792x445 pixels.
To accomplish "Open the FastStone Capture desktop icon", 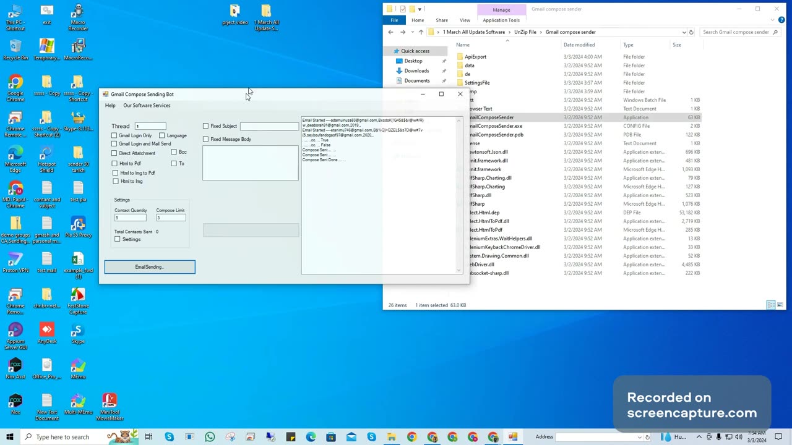I will (78, 301).
